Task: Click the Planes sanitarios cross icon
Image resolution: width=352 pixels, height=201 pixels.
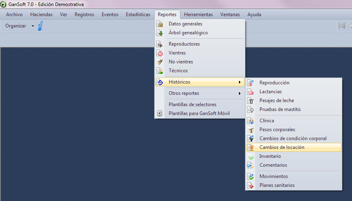Action: tap(250, 185)
